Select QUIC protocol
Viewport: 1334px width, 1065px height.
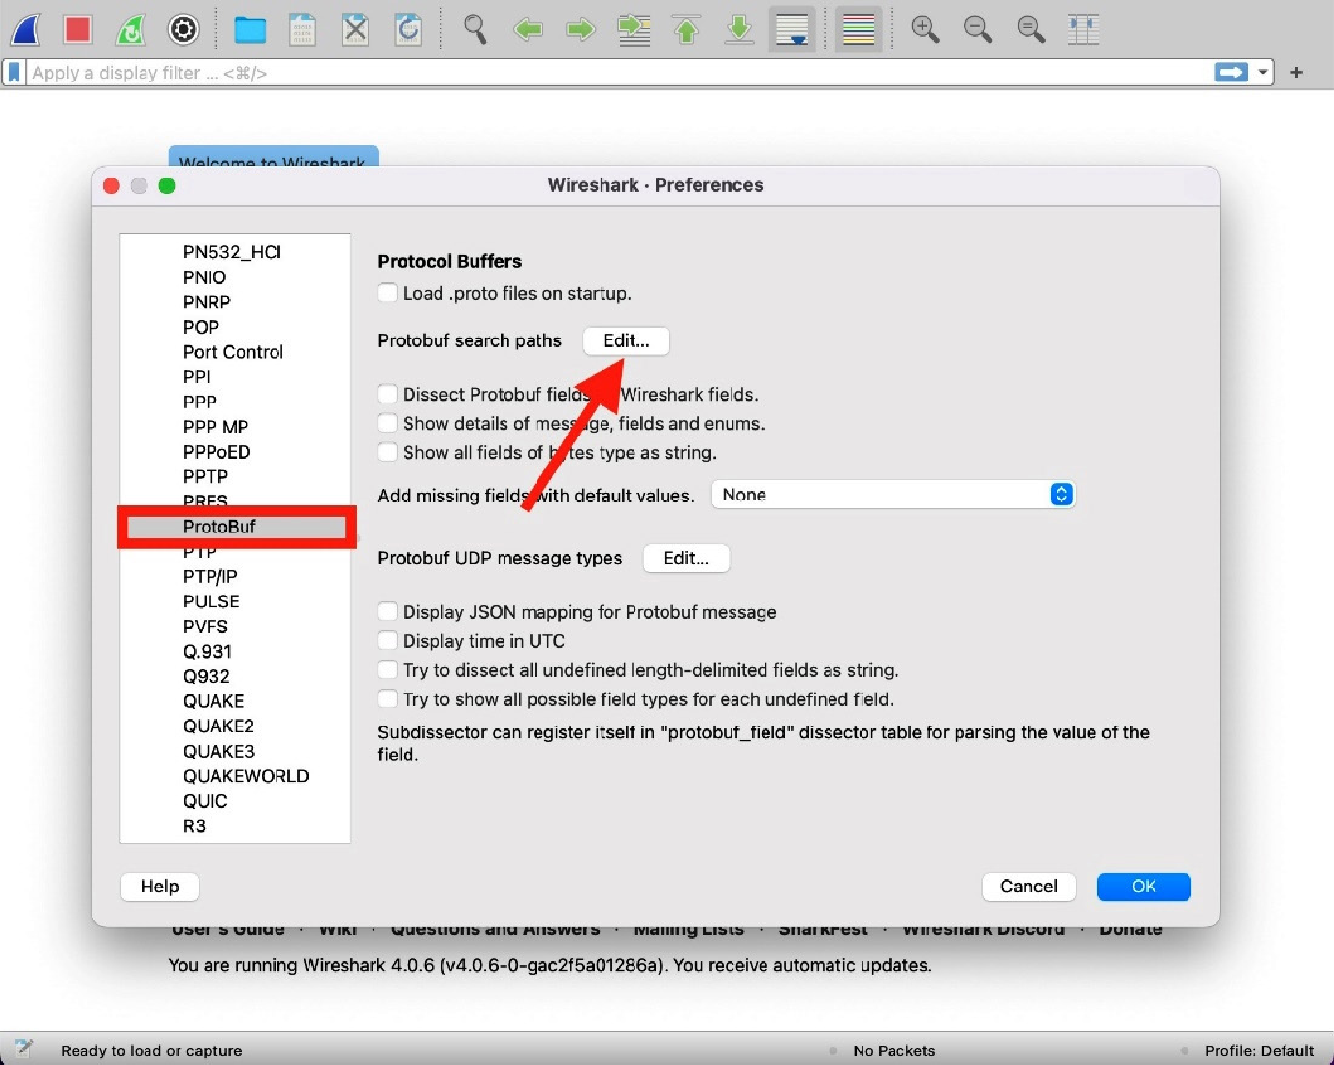click(205, 801)
